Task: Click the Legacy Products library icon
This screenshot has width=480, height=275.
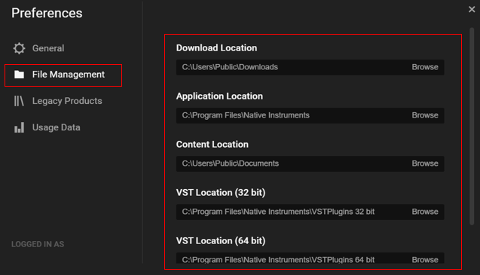Action: pos(19,101)
